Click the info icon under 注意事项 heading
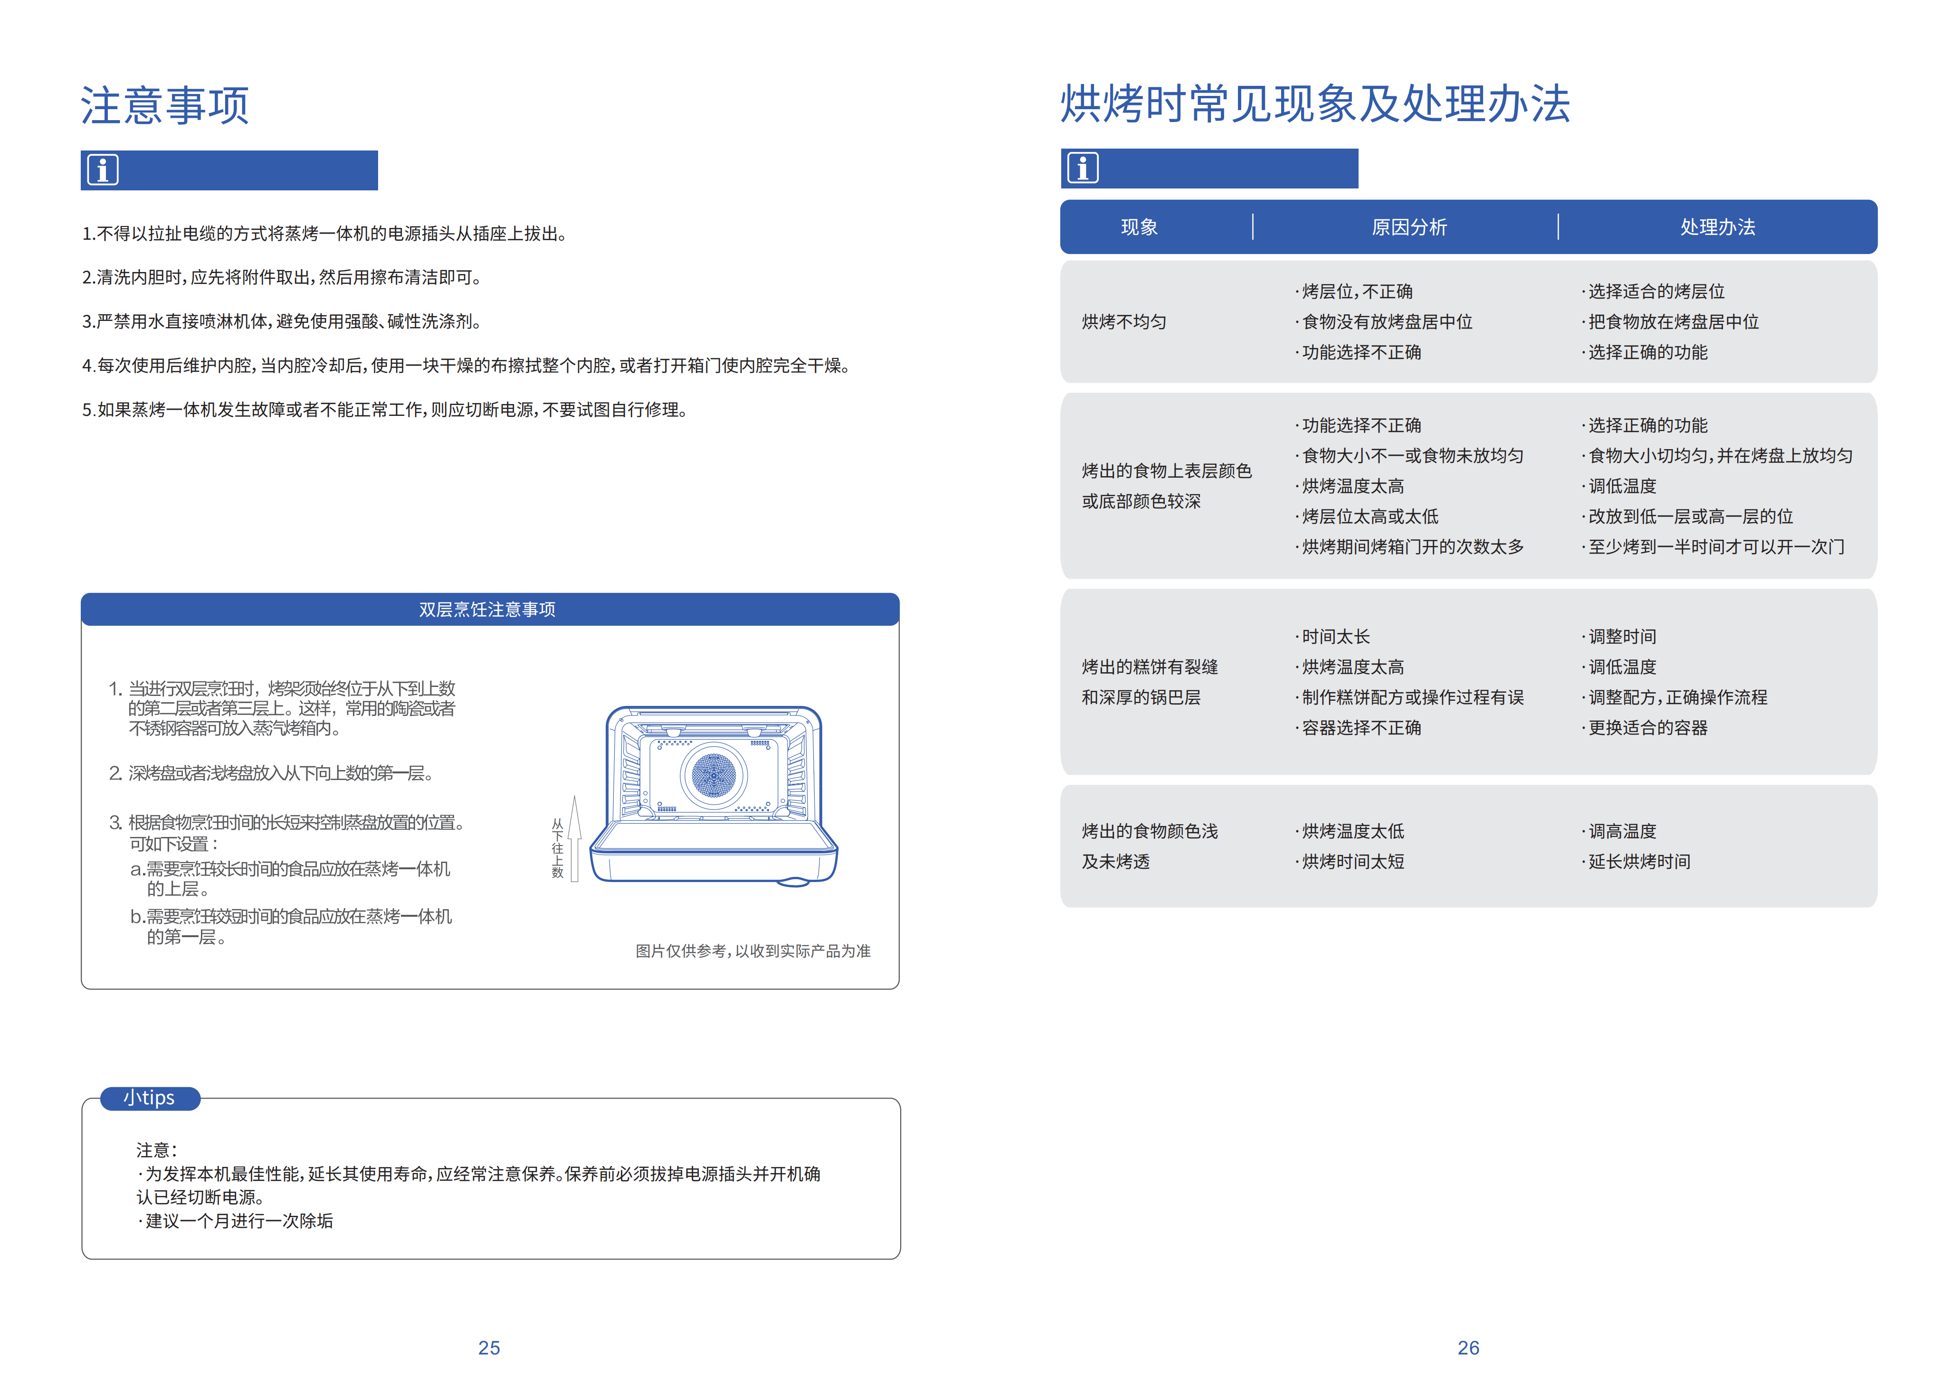Image resolution: width=1959 pixels, height=1382 pixels. click(x=103, y=169)
